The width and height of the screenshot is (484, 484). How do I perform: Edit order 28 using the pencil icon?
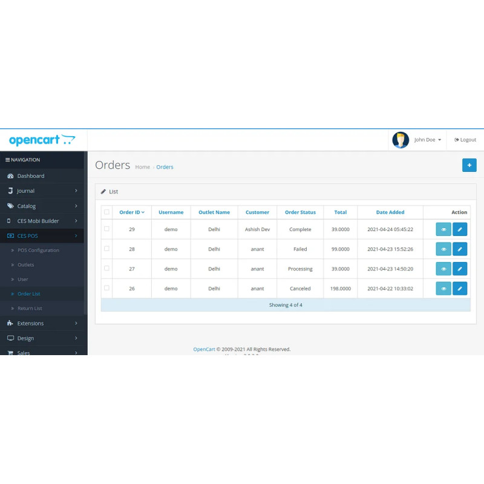coord(460,249)
